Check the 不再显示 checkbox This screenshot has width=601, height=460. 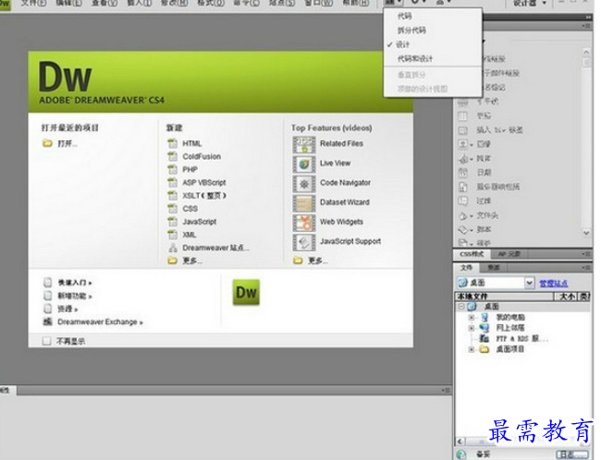47,341
